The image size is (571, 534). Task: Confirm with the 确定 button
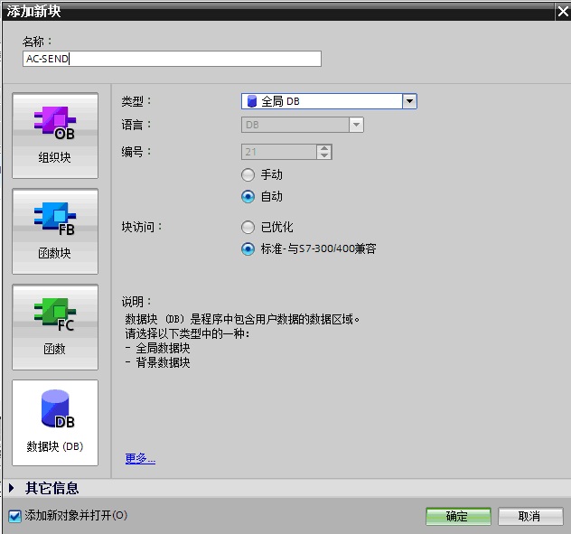pos(458,516)
